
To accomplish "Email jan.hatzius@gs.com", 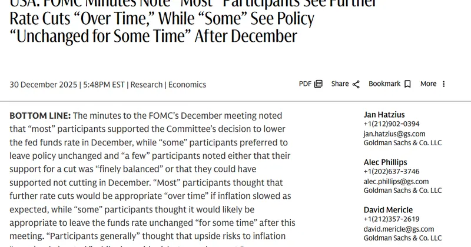I will [394, 133].
